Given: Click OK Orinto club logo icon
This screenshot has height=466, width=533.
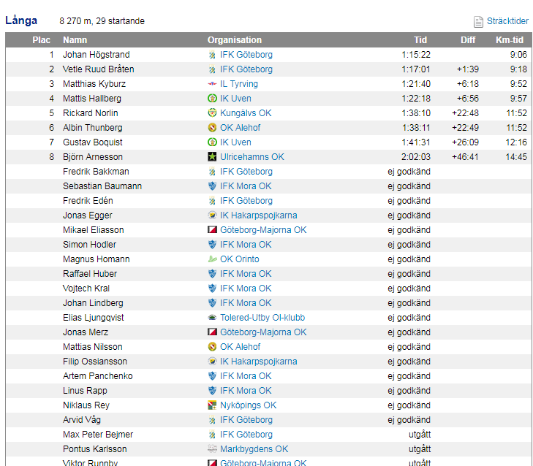Looking at the screenshot, I should (212, 259).
